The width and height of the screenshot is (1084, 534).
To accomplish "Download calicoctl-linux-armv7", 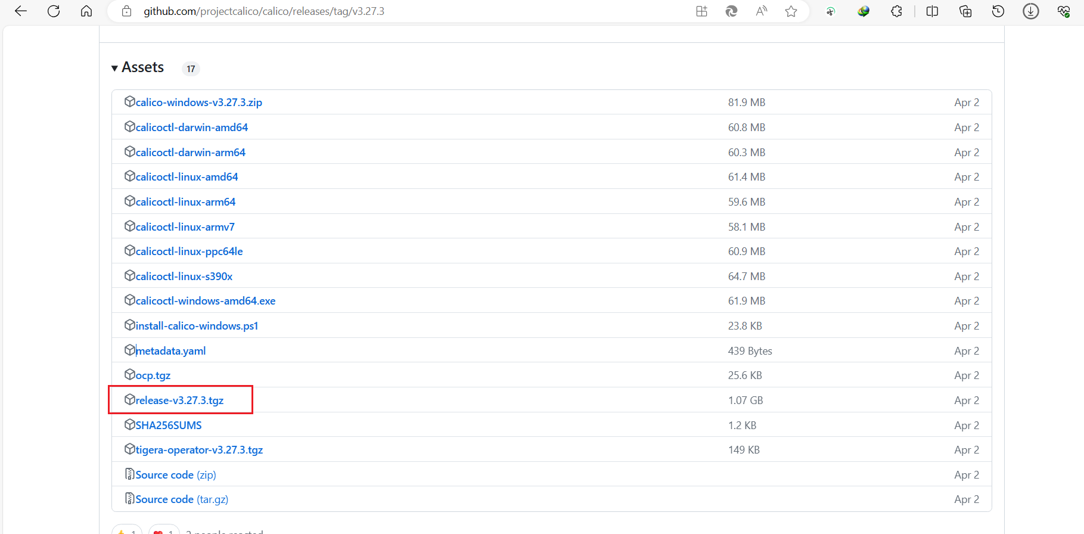I will tap(185, 227).
